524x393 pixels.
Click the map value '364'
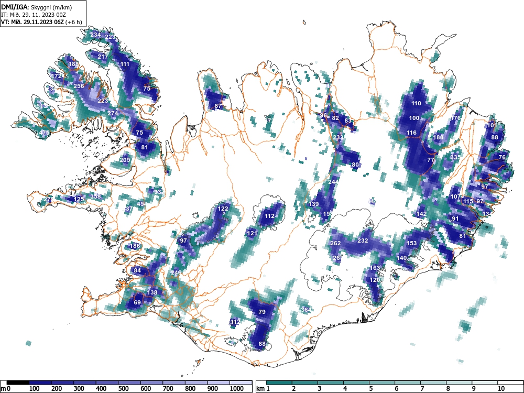tap(306, 310)
